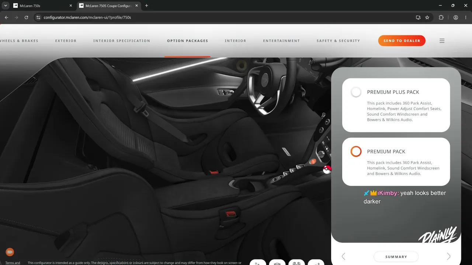
Task: Bookmark this page with the star
Action: [427, 17]
